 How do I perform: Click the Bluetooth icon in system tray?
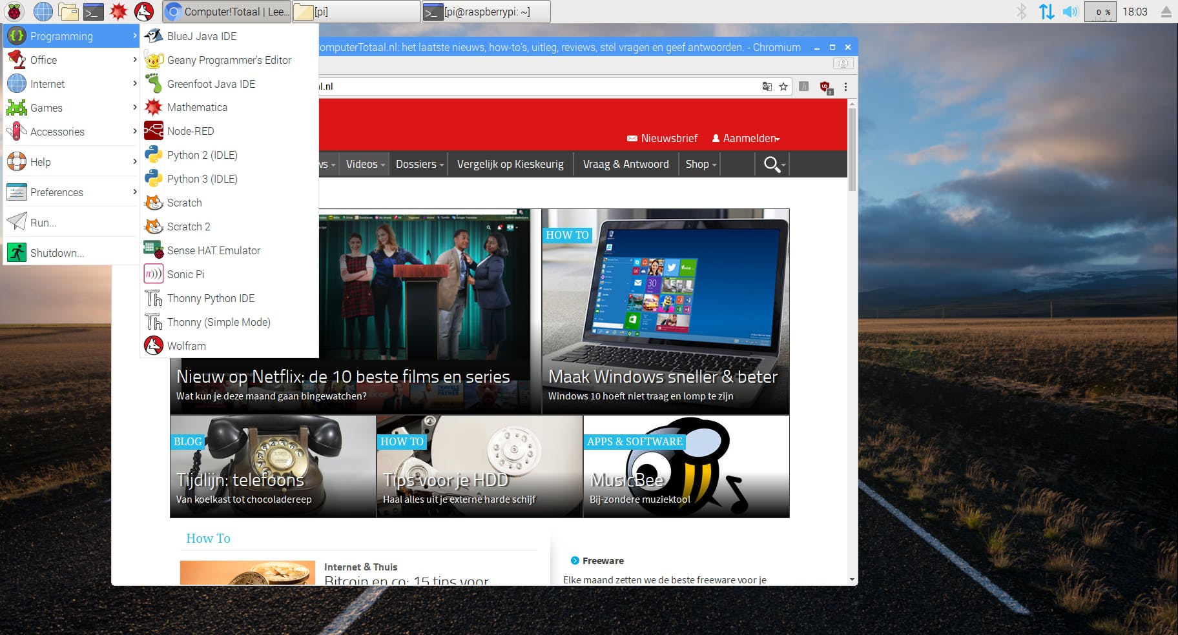(x=1021, y=11)
